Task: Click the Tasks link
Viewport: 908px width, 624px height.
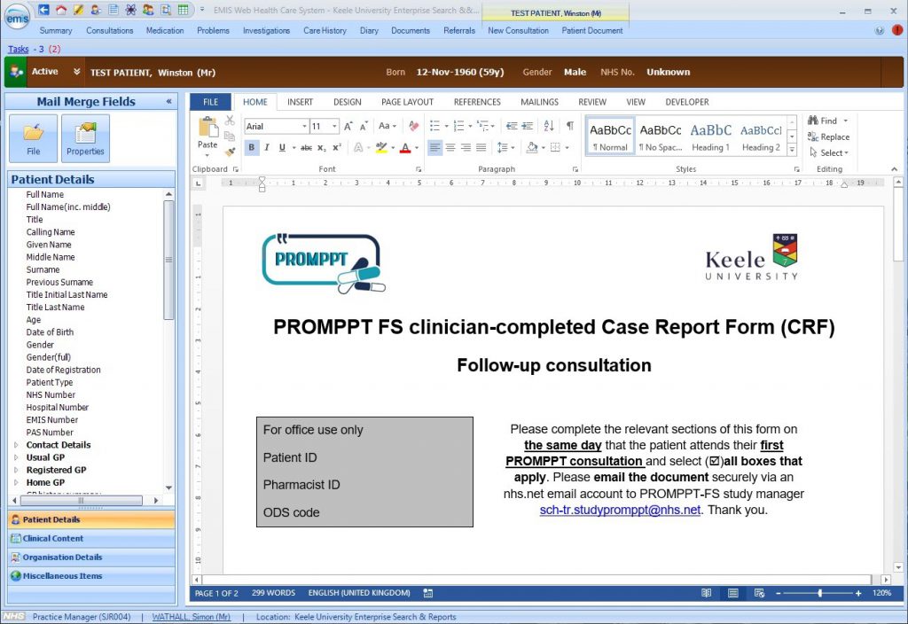Action: pyautogui.click(x=18, y=50)
